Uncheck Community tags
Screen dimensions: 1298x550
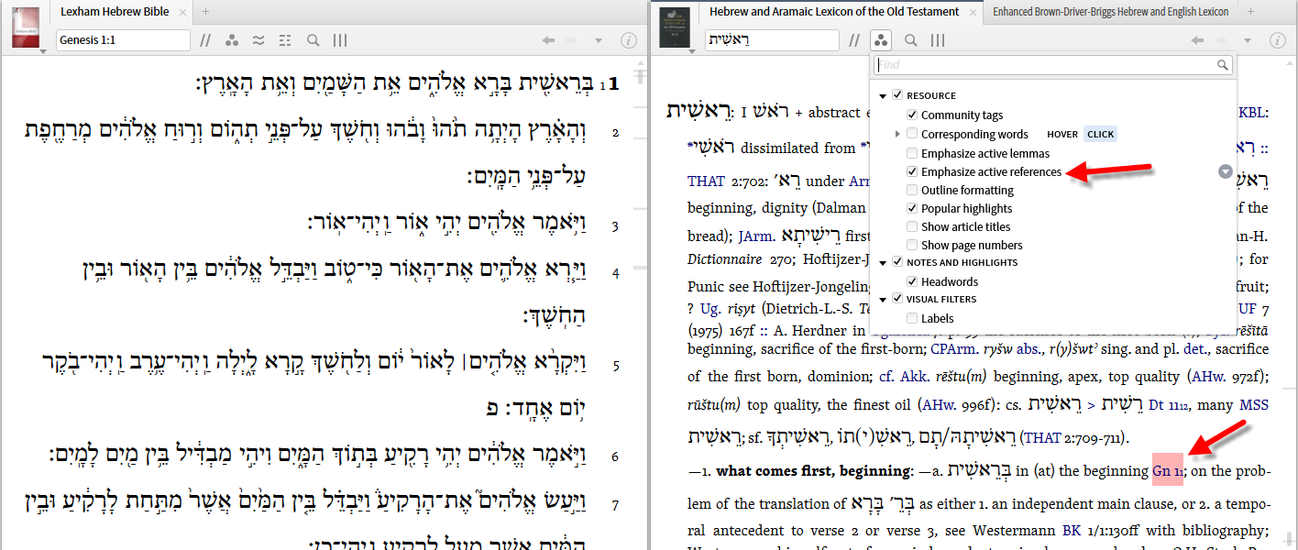tap(912, 115)
